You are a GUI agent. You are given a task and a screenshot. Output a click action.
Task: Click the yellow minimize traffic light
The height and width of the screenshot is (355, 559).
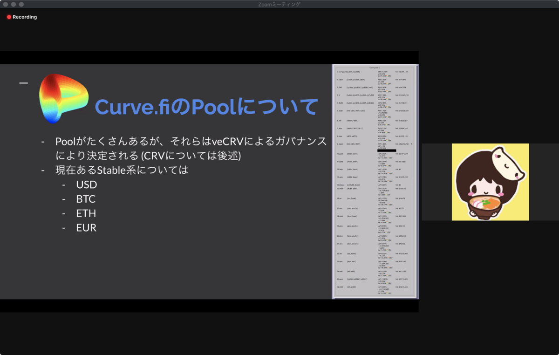coord(14,4)
